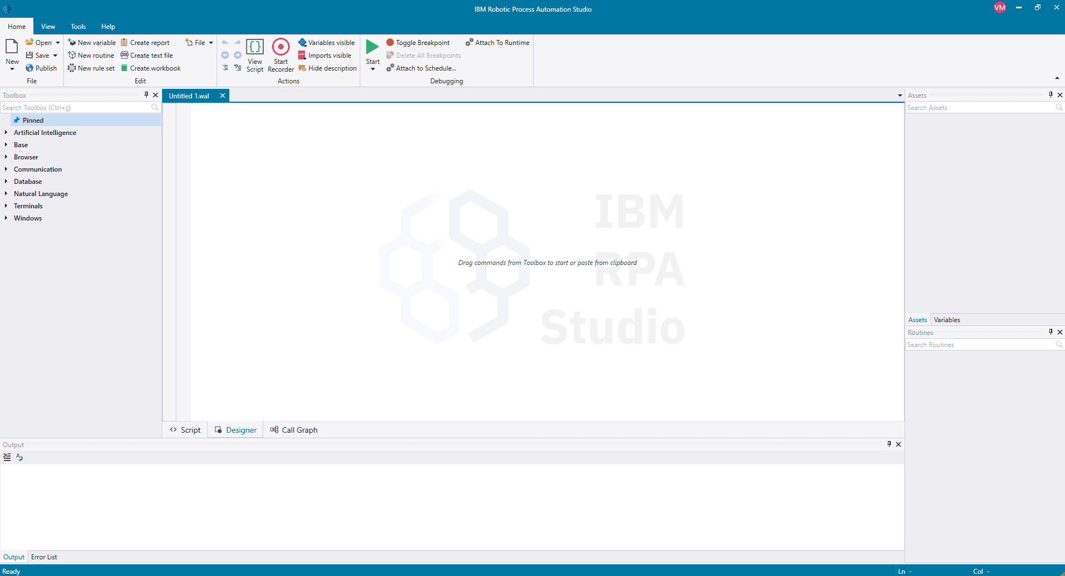Close the Toolbox panel
Viewport: 1065px width, 576px height.
155,95
